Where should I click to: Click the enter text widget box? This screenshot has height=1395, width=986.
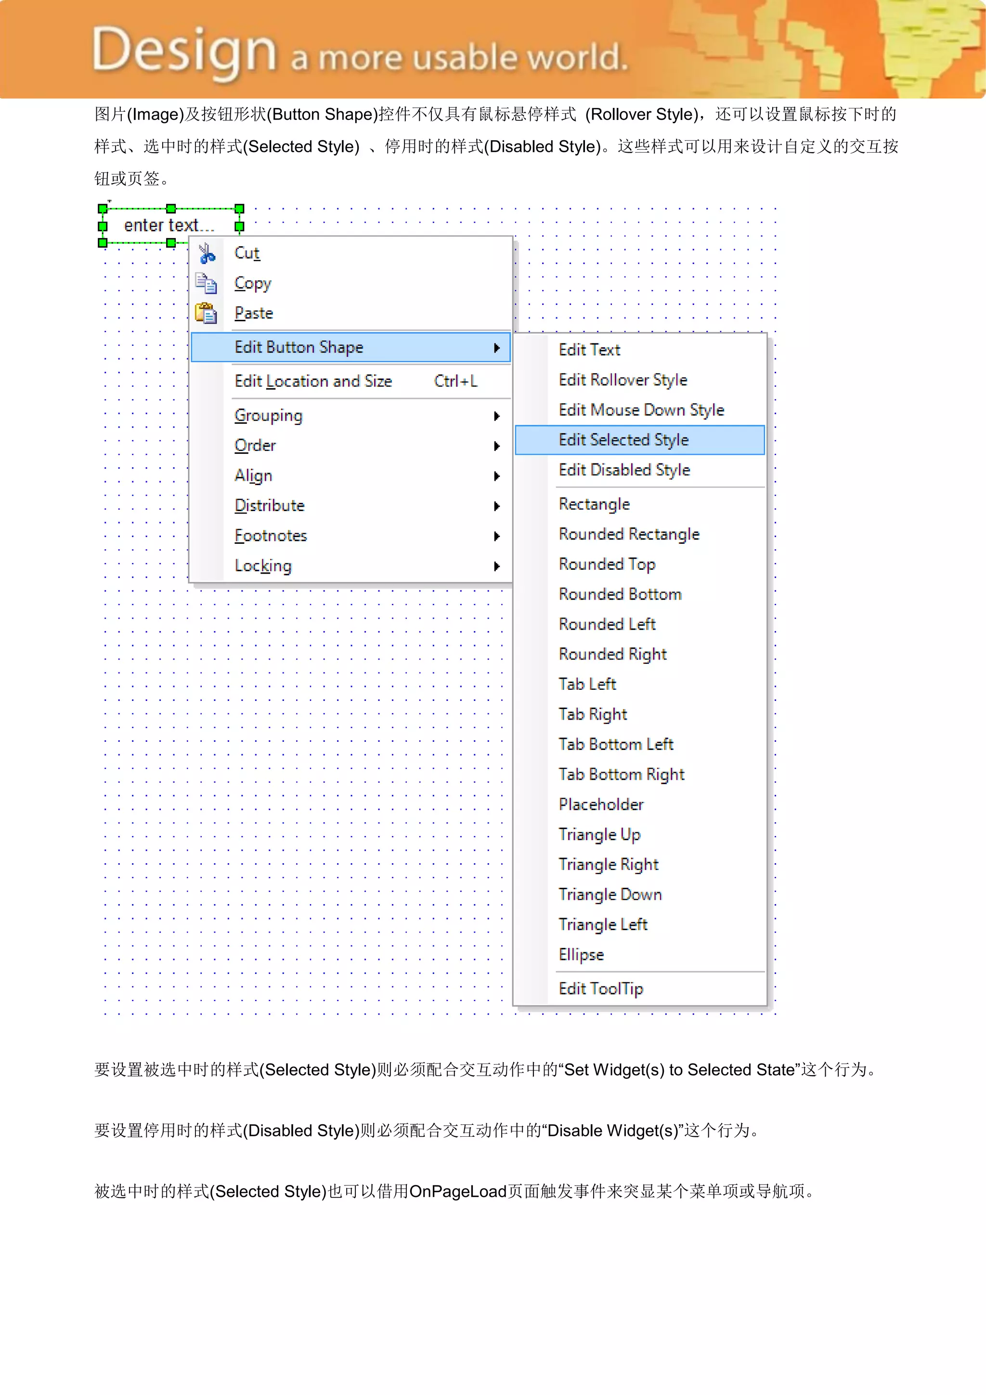coord(170,225)
